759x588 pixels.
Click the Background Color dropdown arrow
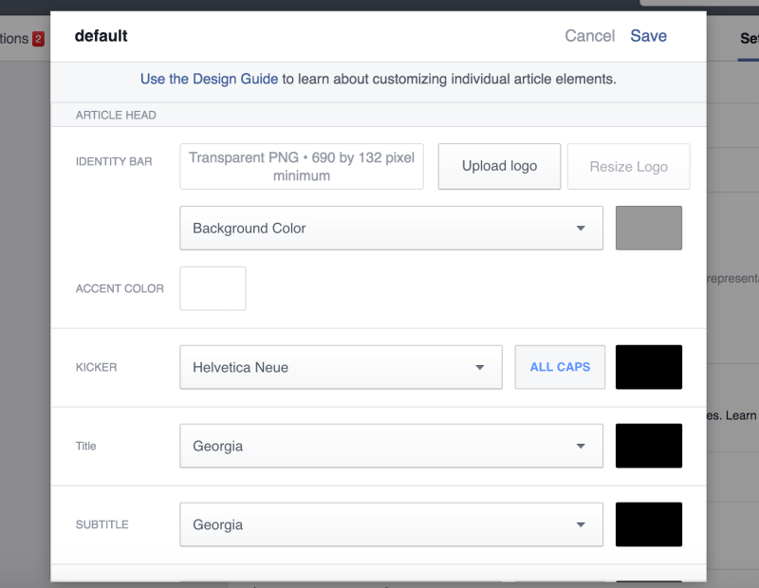[581, 229]
